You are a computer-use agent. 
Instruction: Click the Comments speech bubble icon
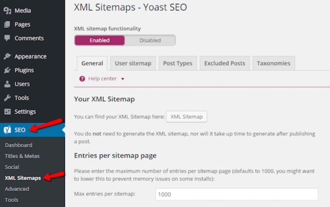7,38
